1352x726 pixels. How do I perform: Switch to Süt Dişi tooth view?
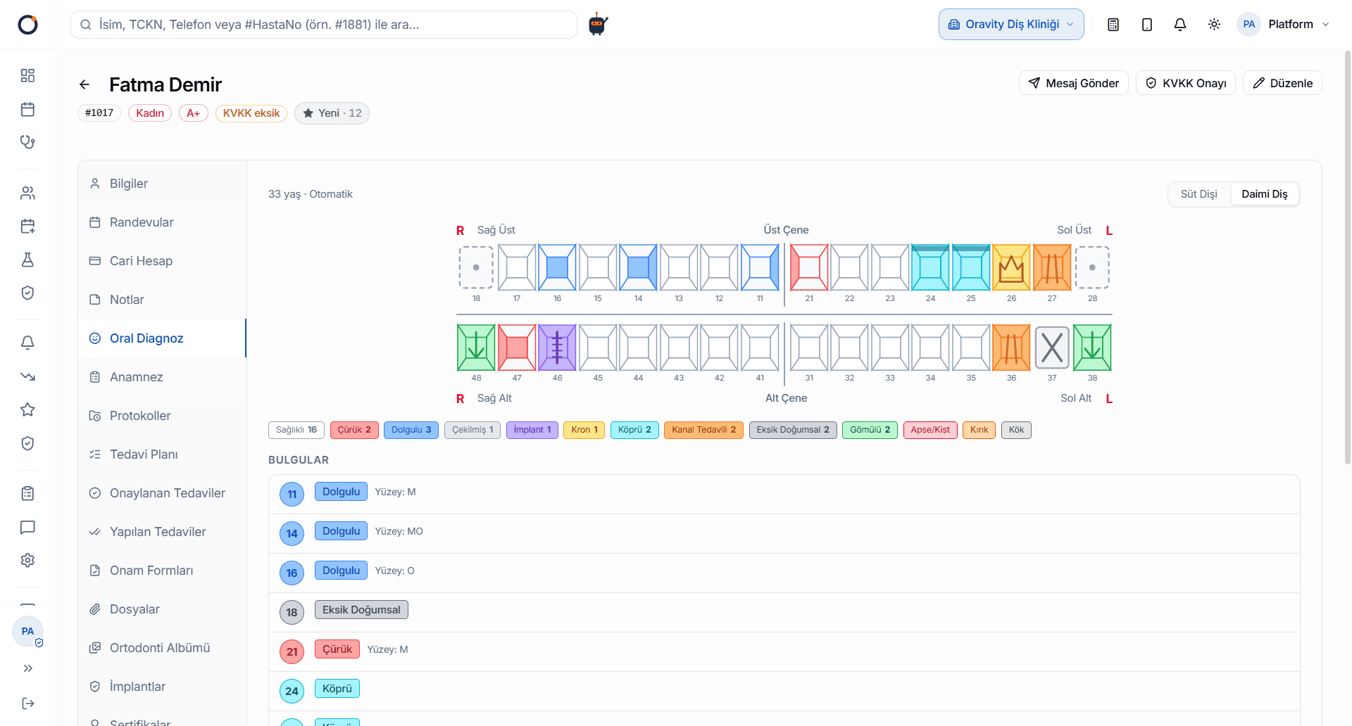tap(1198, 194)
